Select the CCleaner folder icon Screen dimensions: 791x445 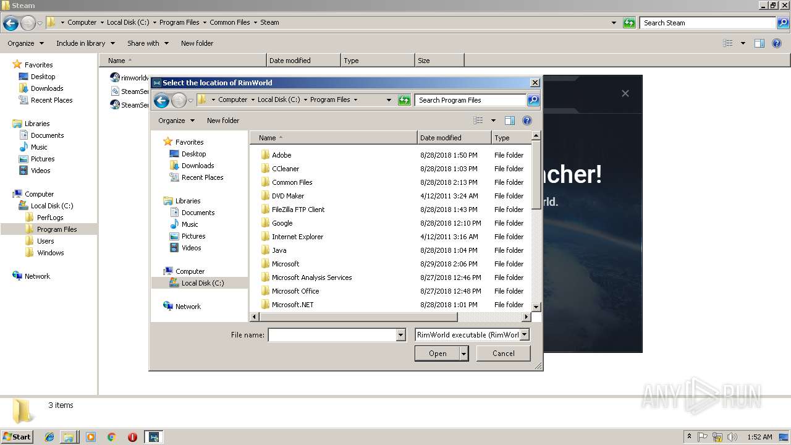click(x=265, y=169)
